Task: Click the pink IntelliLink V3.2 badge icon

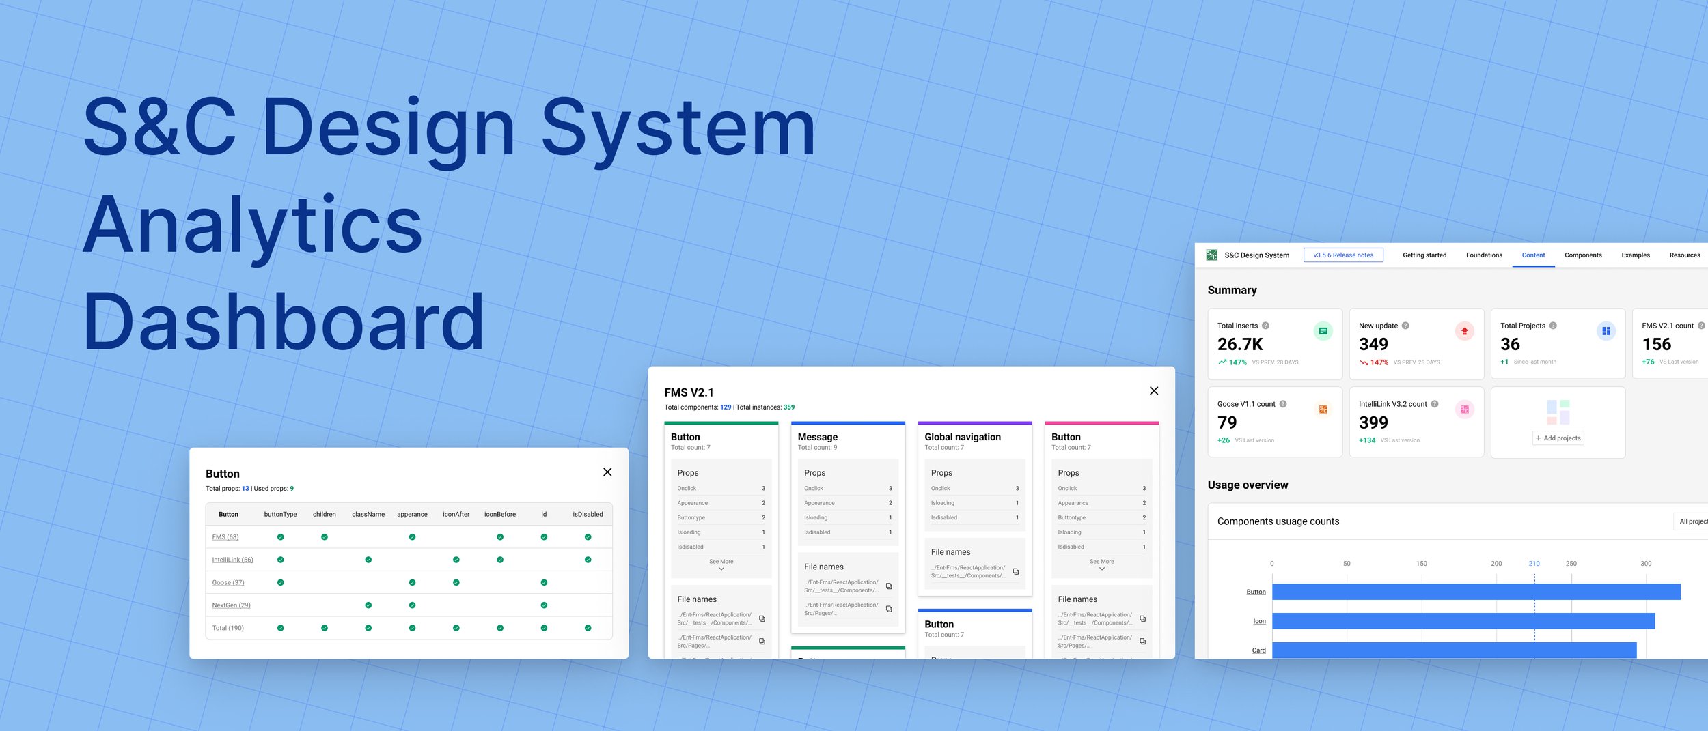Action: tap(1465, 409)
